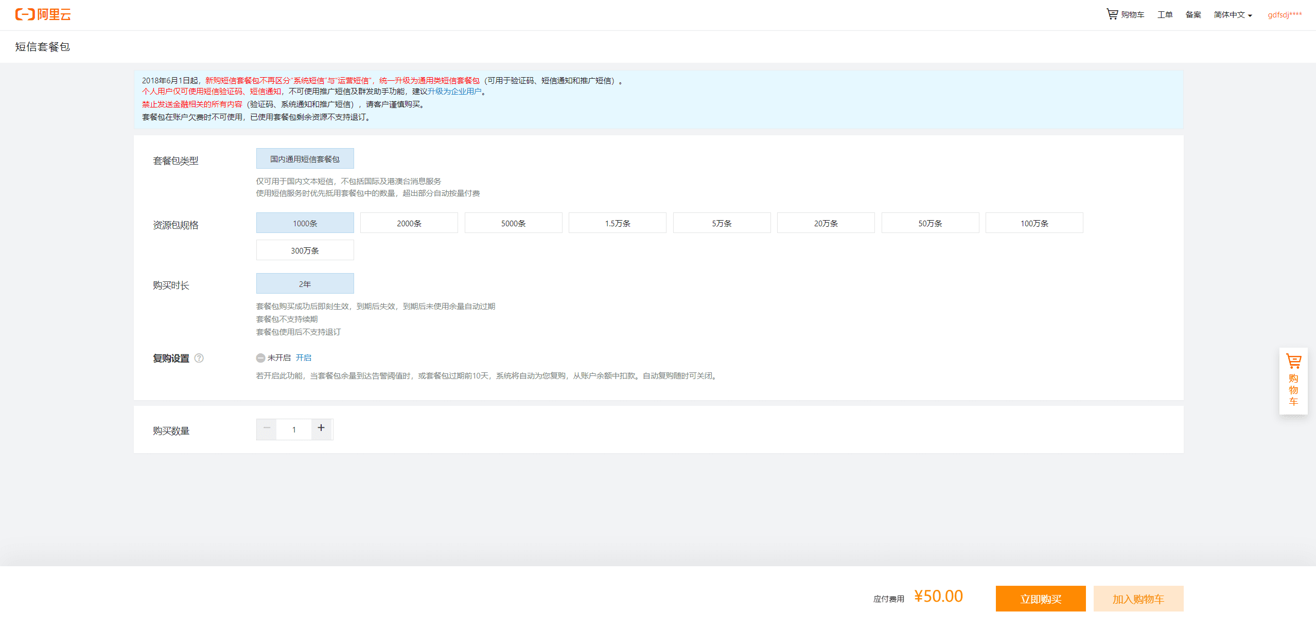Expand the 简体中文 language dropdown

(1232, 14)
